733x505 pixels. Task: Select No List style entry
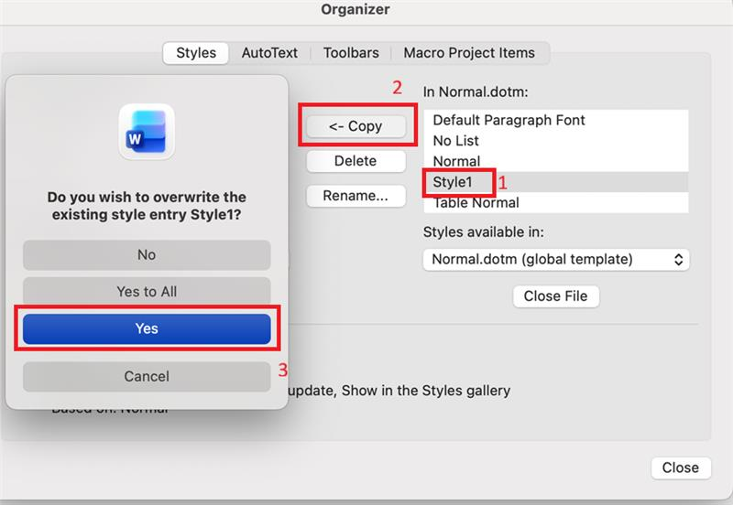pos(556,141)
